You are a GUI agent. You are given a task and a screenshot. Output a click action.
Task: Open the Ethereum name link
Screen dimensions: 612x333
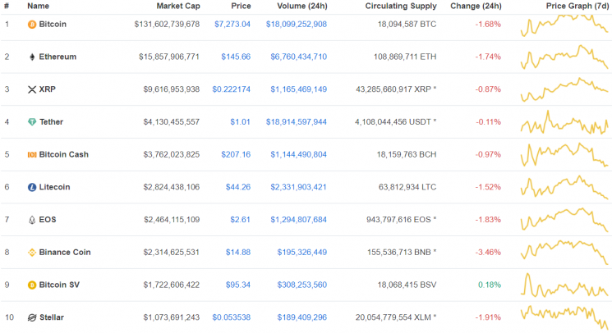[58, 57]
